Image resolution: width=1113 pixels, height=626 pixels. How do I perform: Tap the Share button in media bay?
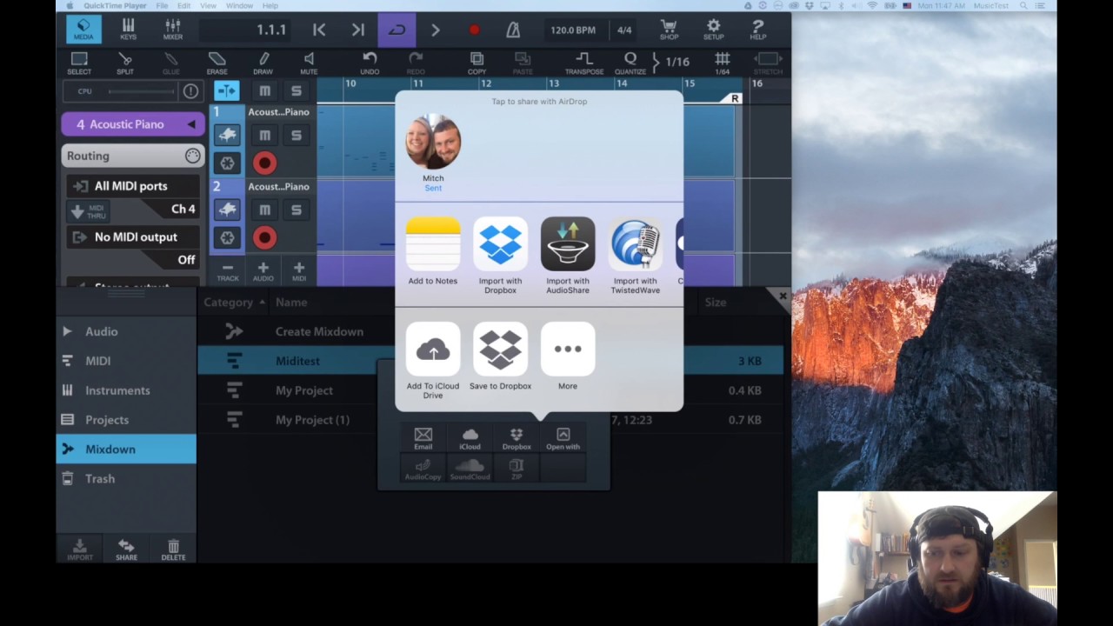pos(126,549)
